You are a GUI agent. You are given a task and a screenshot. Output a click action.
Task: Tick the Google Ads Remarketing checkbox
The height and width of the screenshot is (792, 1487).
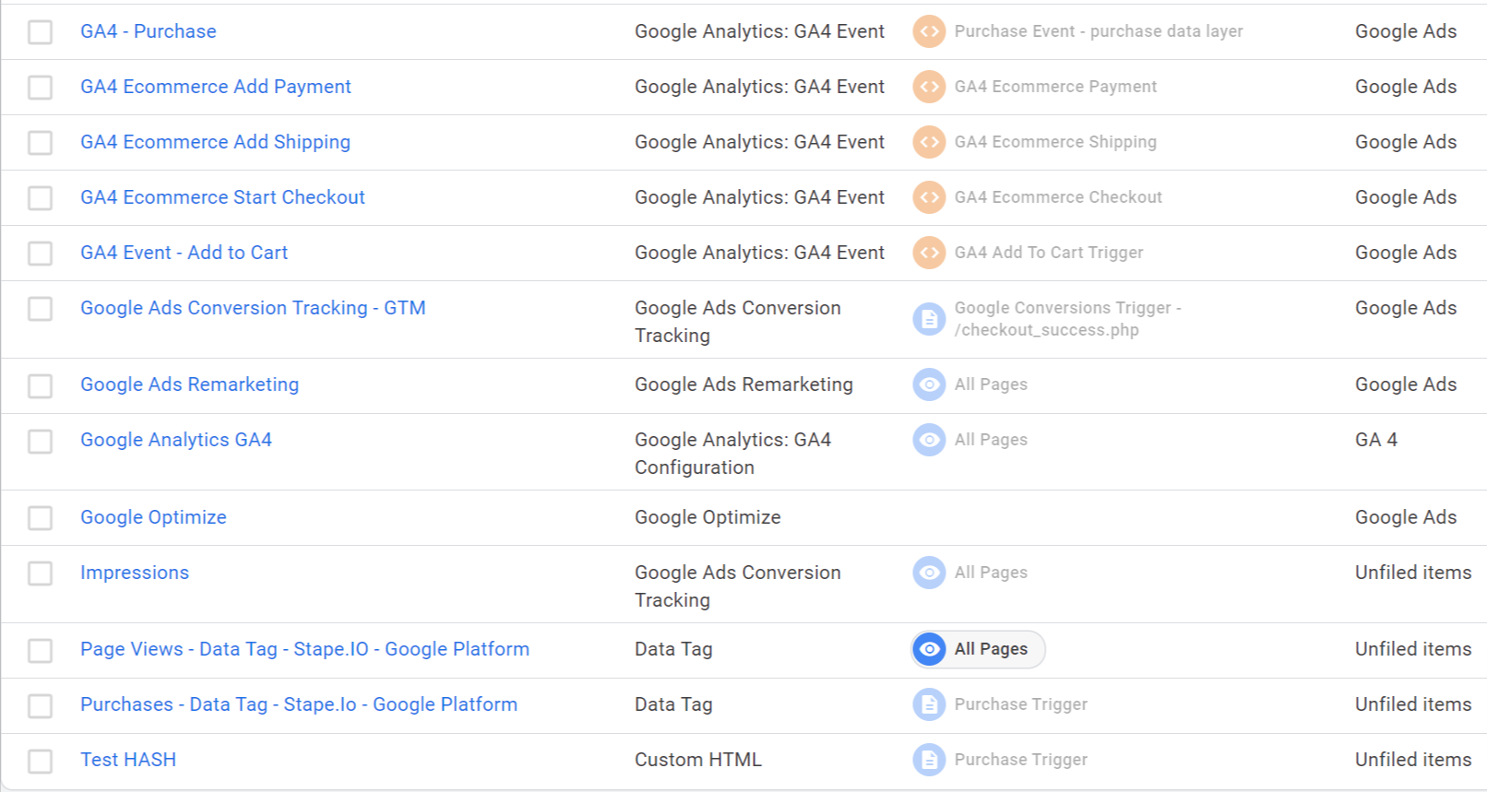40,385
